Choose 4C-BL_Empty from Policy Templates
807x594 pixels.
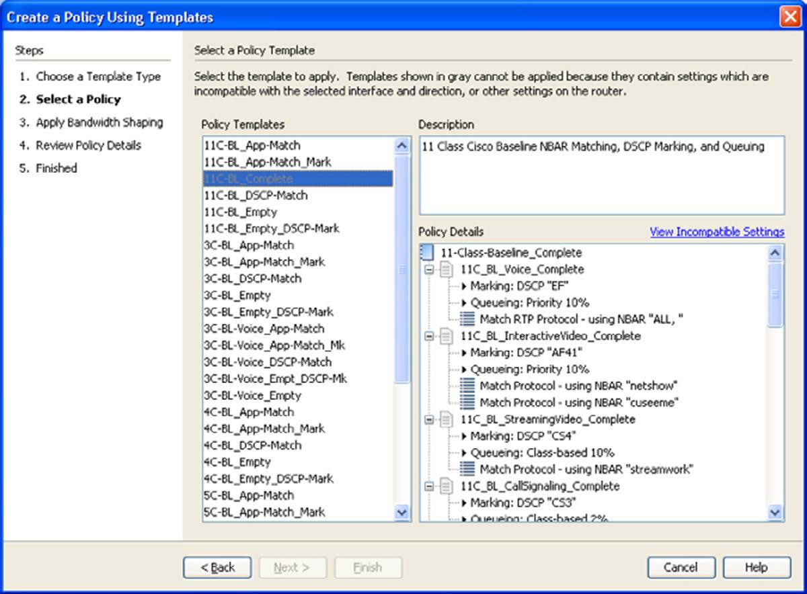point(237,462)
